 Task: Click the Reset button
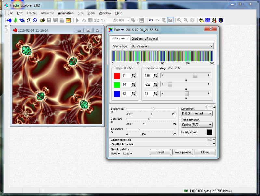coord(160,152)
